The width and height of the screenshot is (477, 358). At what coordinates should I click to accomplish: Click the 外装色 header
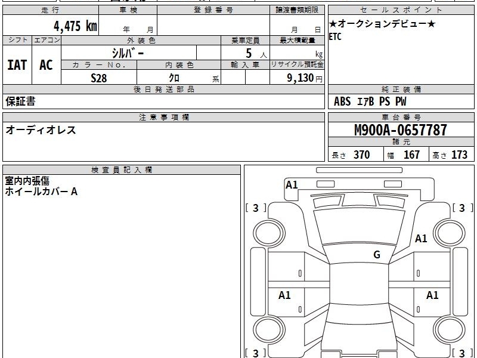(141, 40)
